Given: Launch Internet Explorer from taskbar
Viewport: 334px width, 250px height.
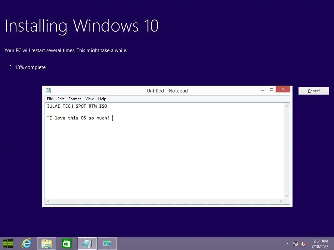Looking at the screenshot, I should click(x=26, y=243).
